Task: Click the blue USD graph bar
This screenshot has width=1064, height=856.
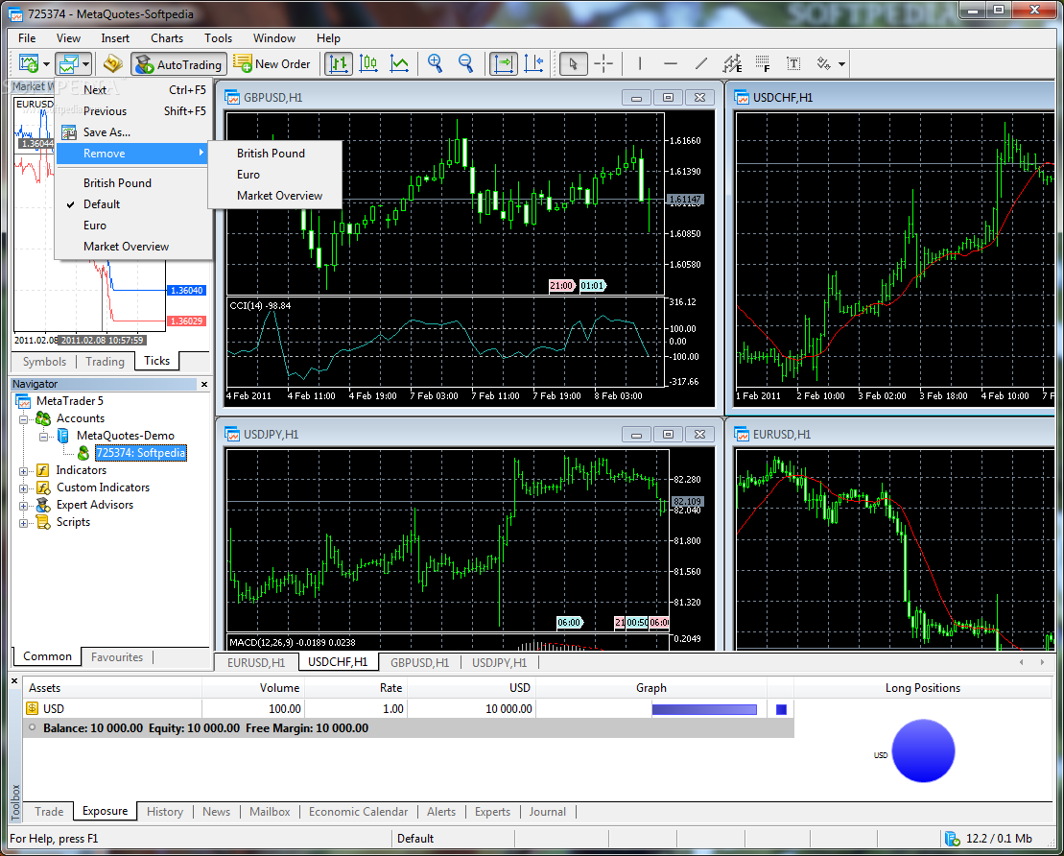Action: 704,709
